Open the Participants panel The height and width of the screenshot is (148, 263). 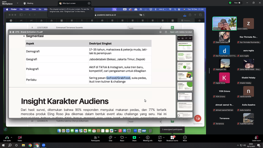(96, 139)
